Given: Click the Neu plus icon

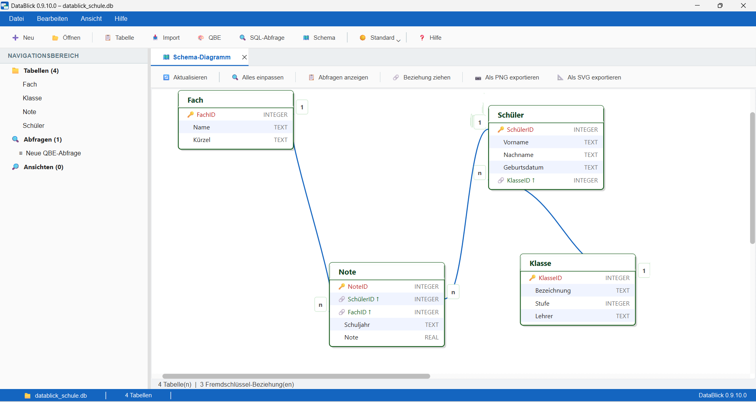Looking at the screenshot, I should click(x=15, y=38).
